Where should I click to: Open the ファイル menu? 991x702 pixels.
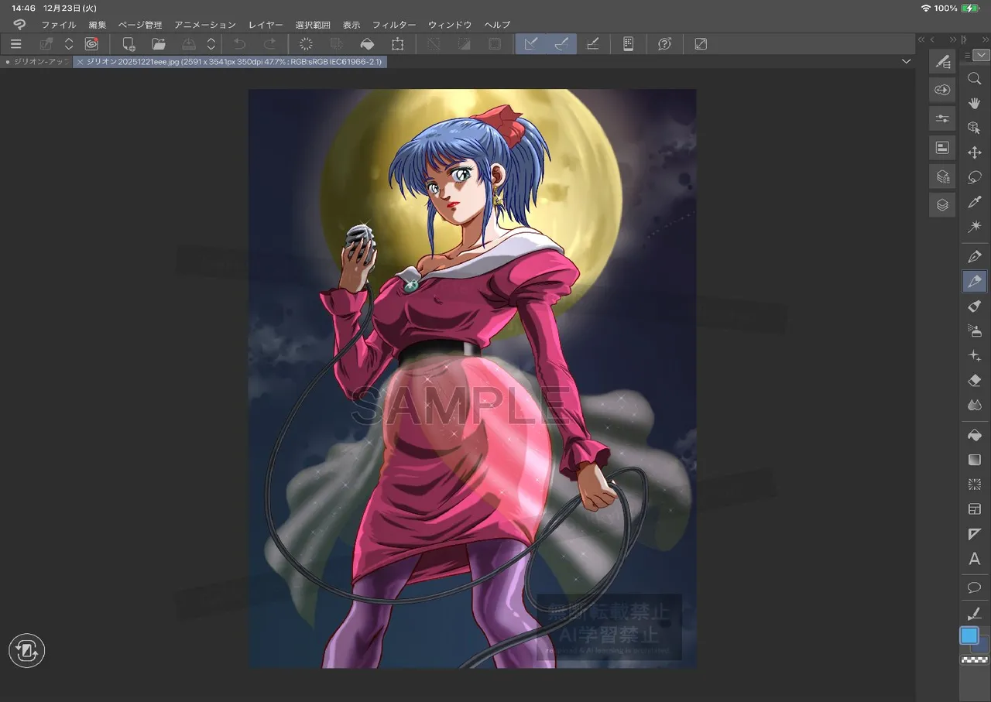[x=59, y=25]
